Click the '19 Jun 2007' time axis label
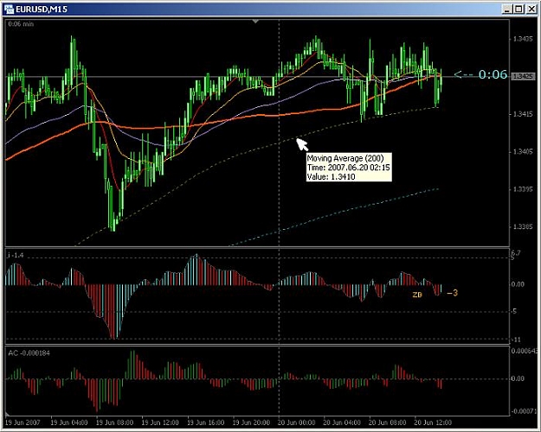541x432 pixels. [x=23, y=422]
